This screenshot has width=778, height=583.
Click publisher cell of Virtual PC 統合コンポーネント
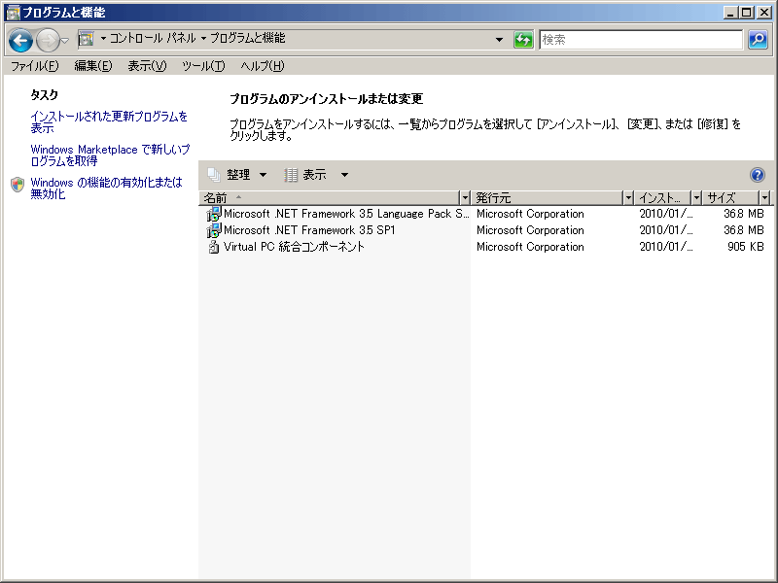[x=530, y=247]
